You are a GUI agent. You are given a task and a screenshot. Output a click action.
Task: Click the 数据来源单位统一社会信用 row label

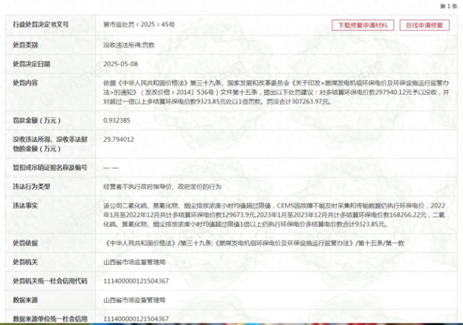click(50, 319)
